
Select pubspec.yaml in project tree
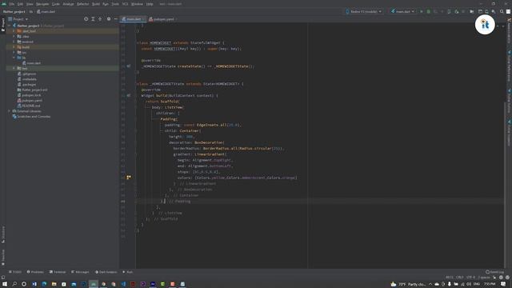30,100
